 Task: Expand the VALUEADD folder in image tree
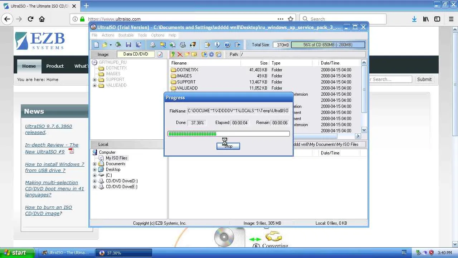94,85
